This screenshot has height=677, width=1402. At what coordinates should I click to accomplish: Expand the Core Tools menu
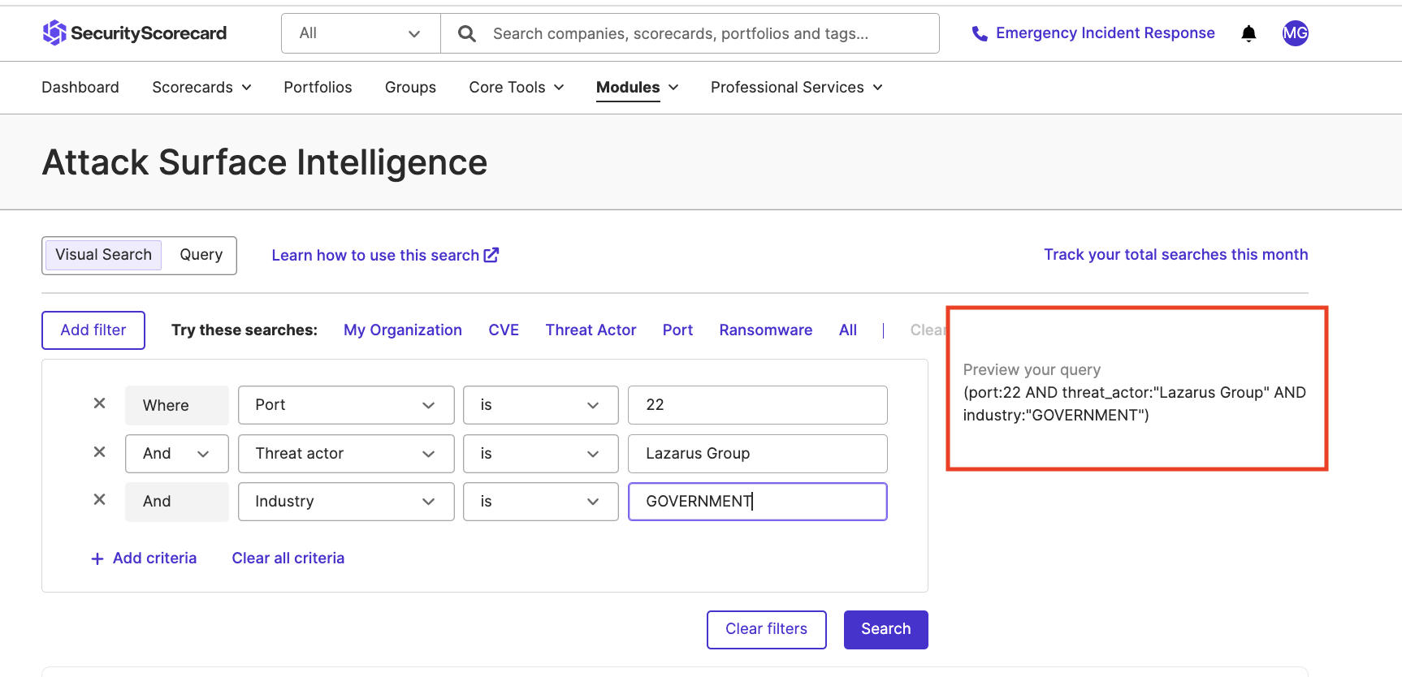[516, 88]
